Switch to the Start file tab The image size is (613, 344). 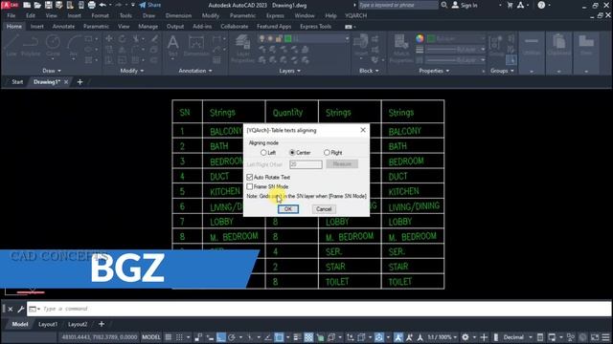tap(17, 82)
